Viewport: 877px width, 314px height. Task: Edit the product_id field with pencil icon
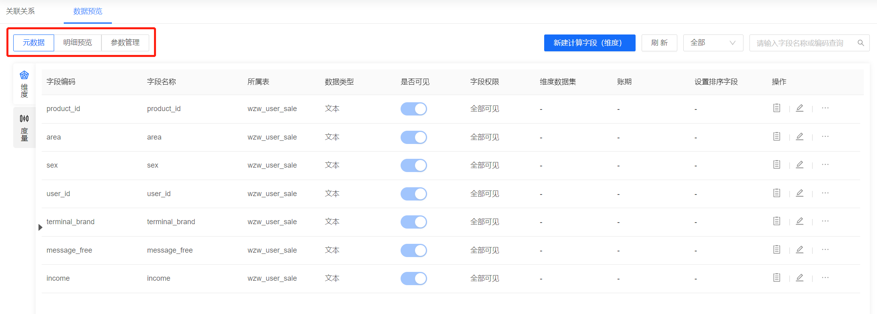coord(800,108)
